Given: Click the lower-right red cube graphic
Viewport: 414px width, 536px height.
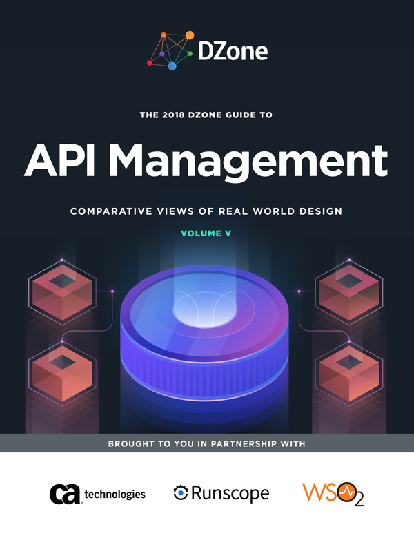Looking at the screenshot, I should click(348, 370).
